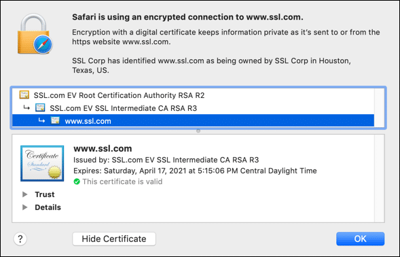Click the Trust label

(x=45, y=194)
